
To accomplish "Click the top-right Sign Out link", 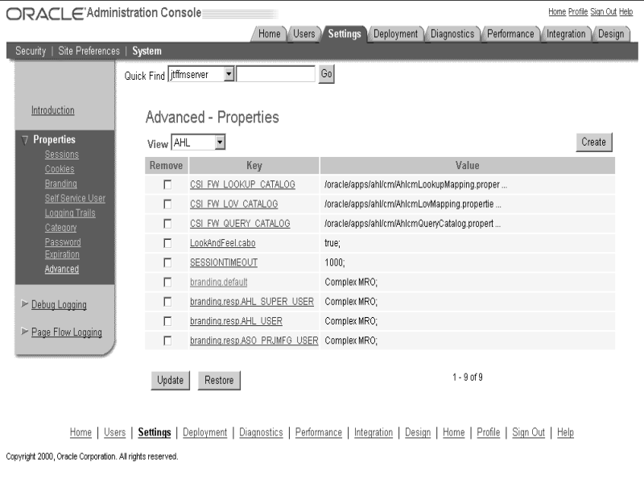I will [x=603, y=11].
